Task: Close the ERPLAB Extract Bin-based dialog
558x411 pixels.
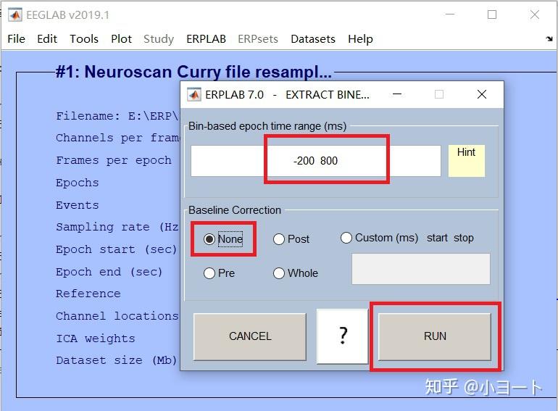Action: (x=482, y=94)
